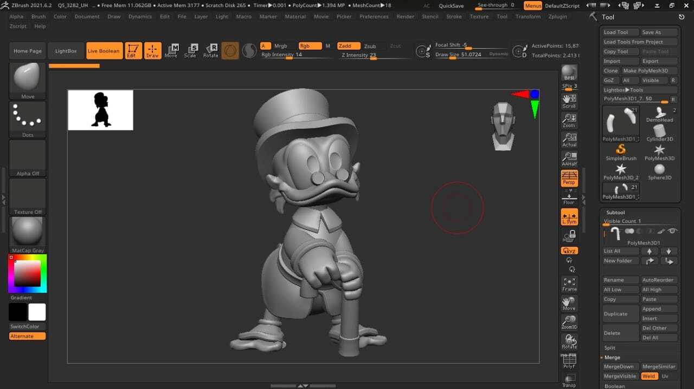This screenshot has width=694, height=389.
Task: Enable Zsub mode
Action: (370, 46)
